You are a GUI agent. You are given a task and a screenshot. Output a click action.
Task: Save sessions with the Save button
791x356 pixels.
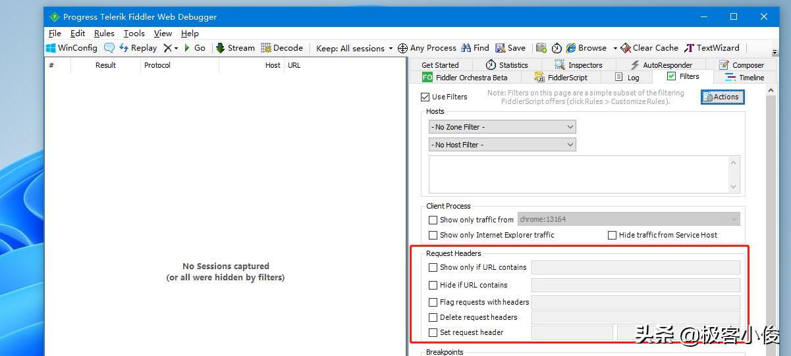click(510, 48)
